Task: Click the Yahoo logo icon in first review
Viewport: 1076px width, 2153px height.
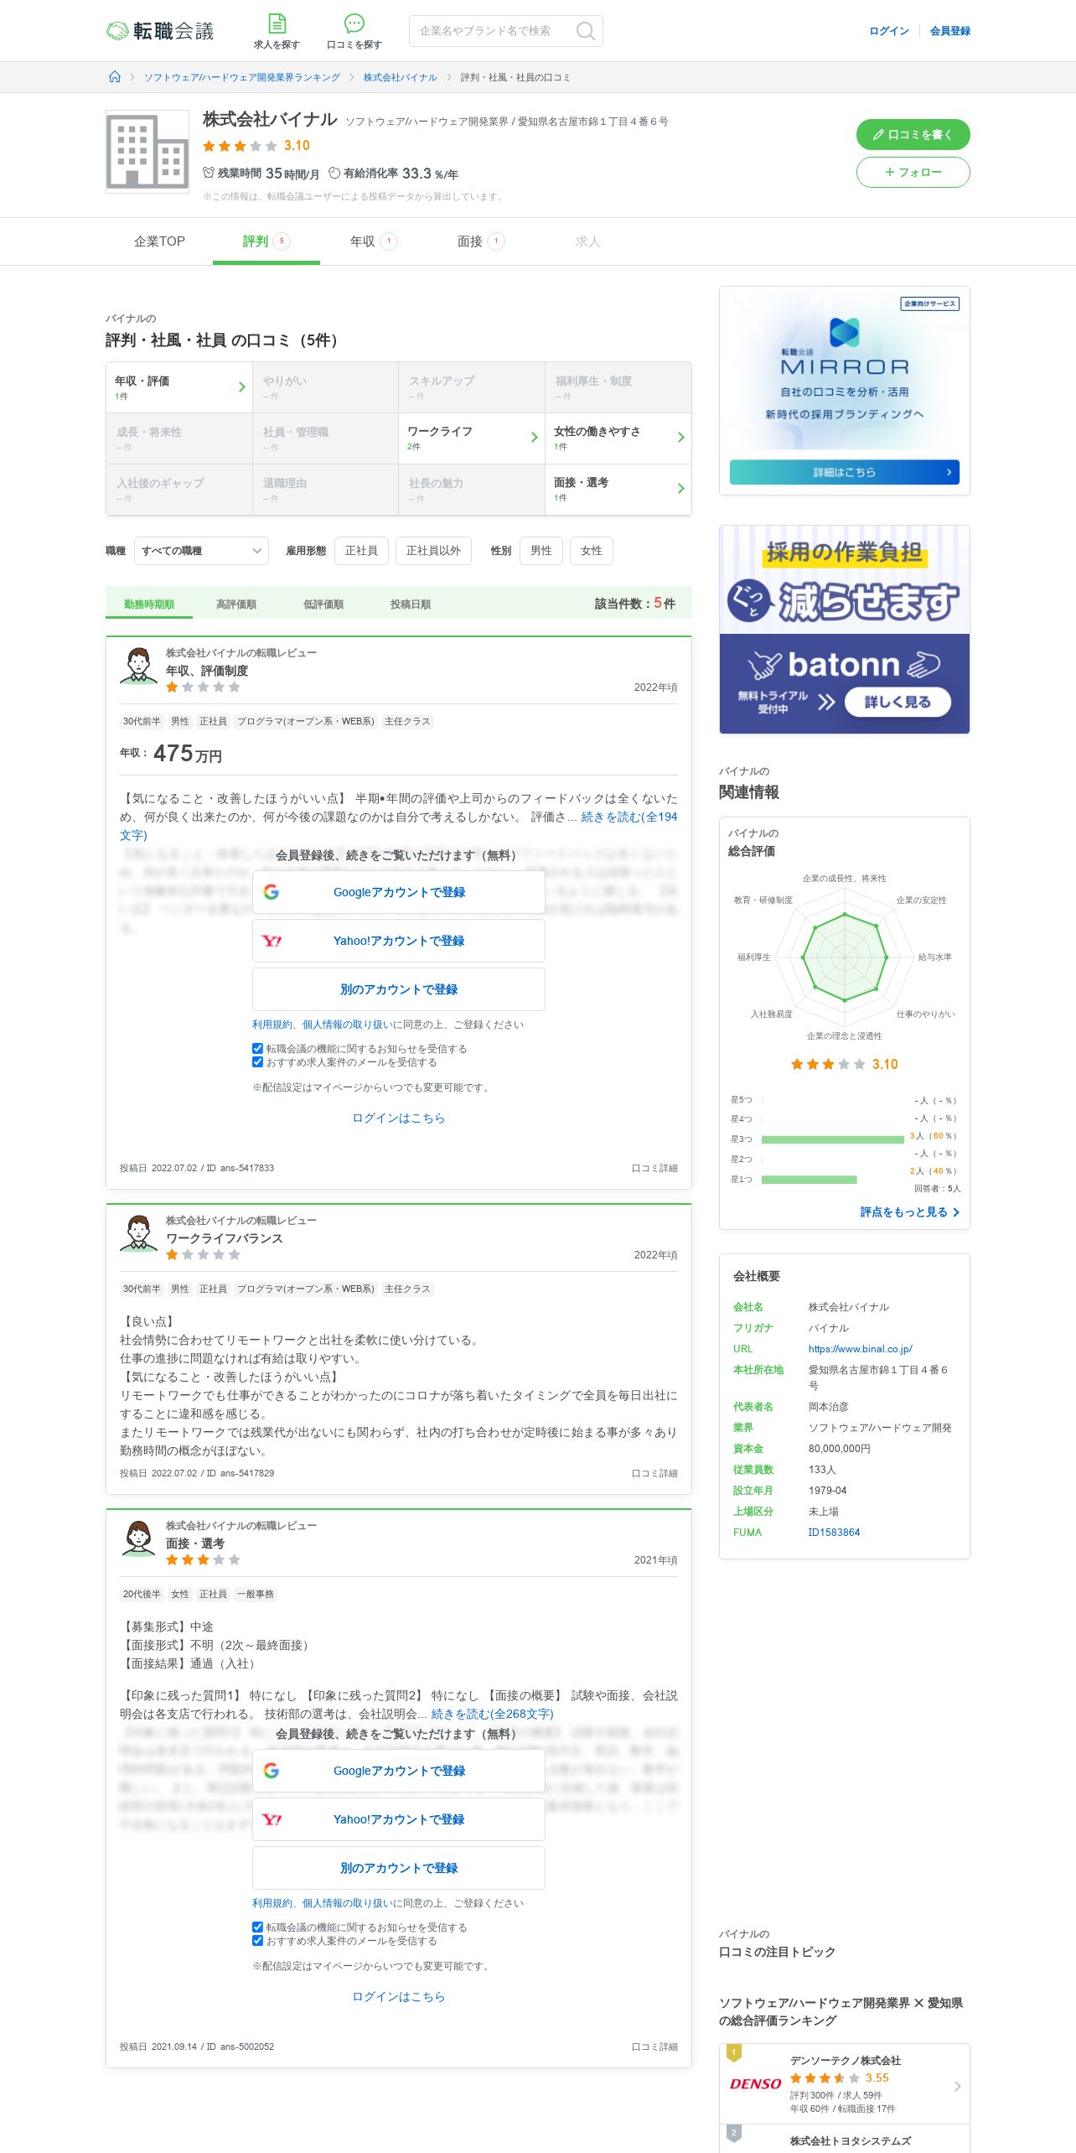Action: tap(272, 941)
